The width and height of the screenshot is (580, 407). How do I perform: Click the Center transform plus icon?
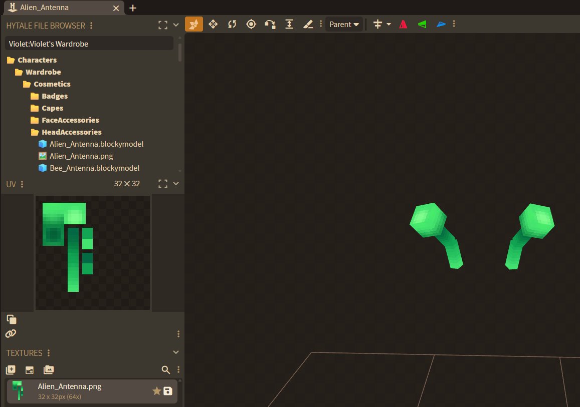[377, 25]
